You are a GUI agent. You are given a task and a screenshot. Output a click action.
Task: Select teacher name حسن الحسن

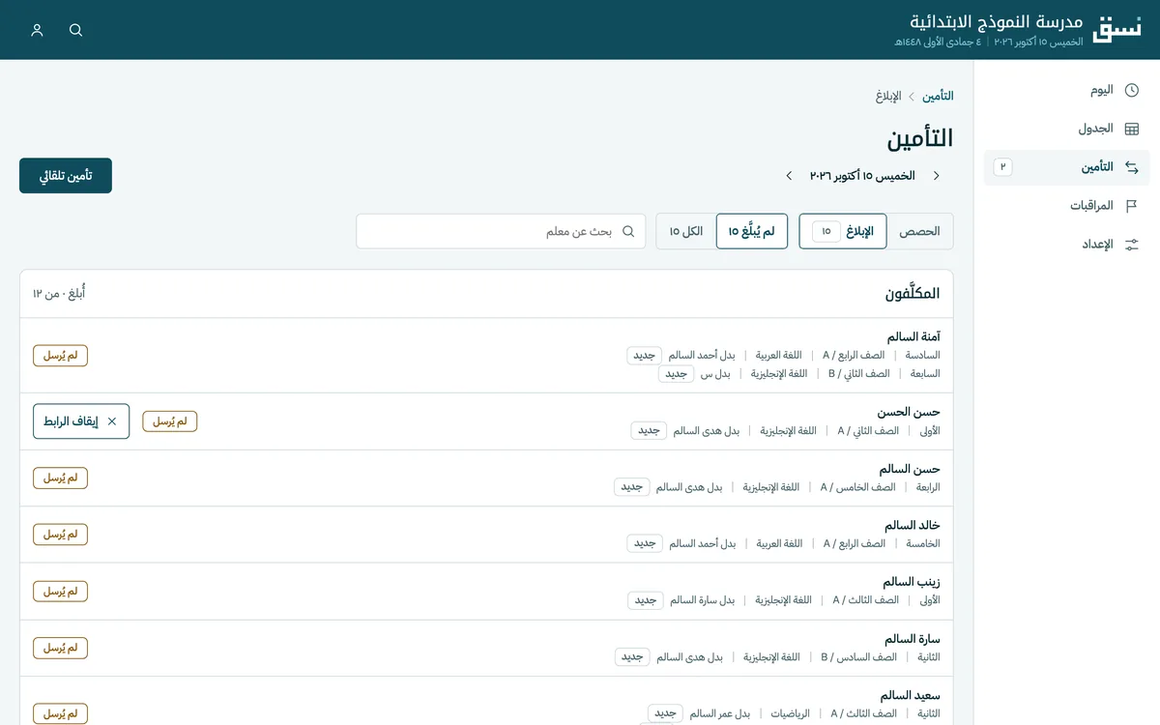(909, 412)
